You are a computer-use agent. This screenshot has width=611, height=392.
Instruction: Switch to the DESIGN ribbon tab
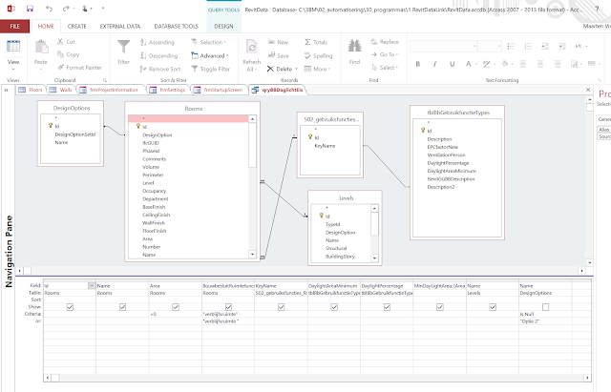point(223,26)
